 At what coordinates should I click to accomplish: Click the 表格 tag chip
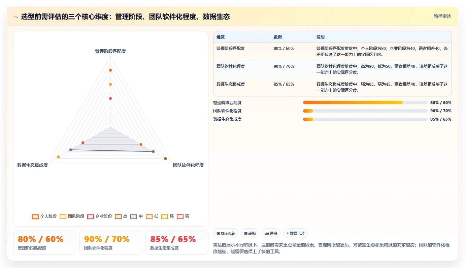point(250,233)
